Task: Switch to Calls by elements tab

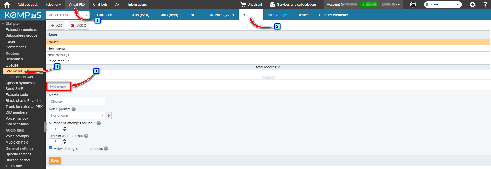Action: [333, 15]
